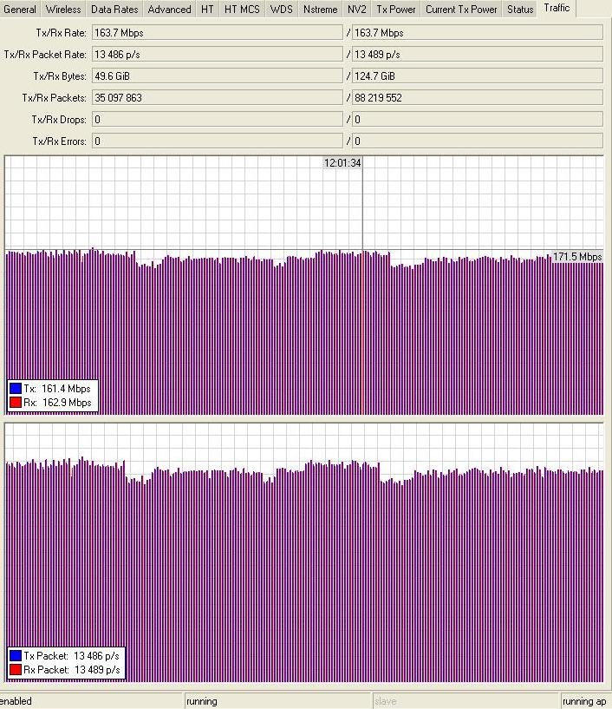Click the Tx/Rx Packet Rate label

tap(45, 55)
